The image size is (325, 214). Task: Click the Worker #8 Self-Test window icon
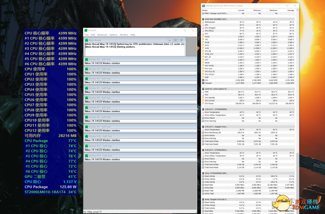[x=87, y=117]
